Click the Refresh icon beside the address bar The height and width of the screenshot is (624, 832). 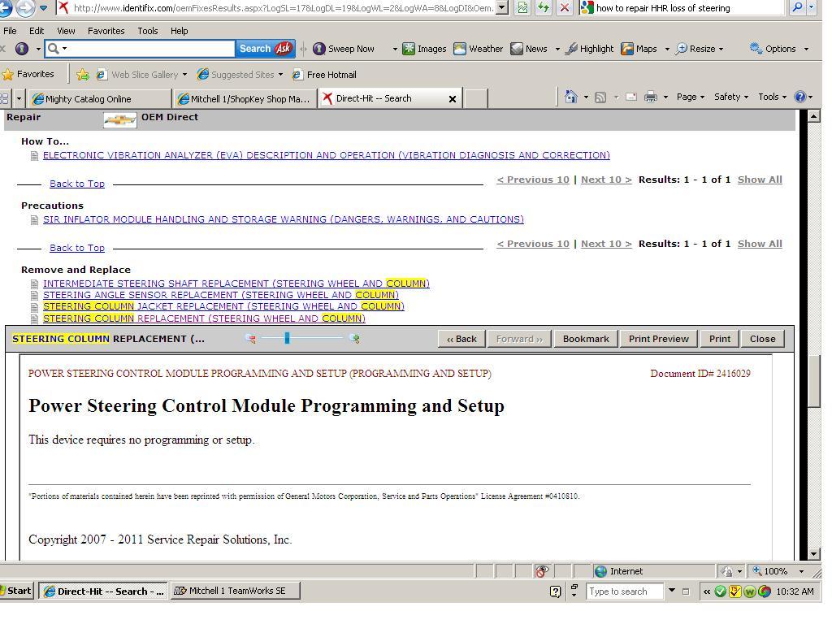pyautogui.click(x=544, y=7)
